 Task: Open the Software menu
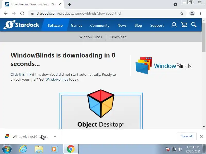coord(55,25)
